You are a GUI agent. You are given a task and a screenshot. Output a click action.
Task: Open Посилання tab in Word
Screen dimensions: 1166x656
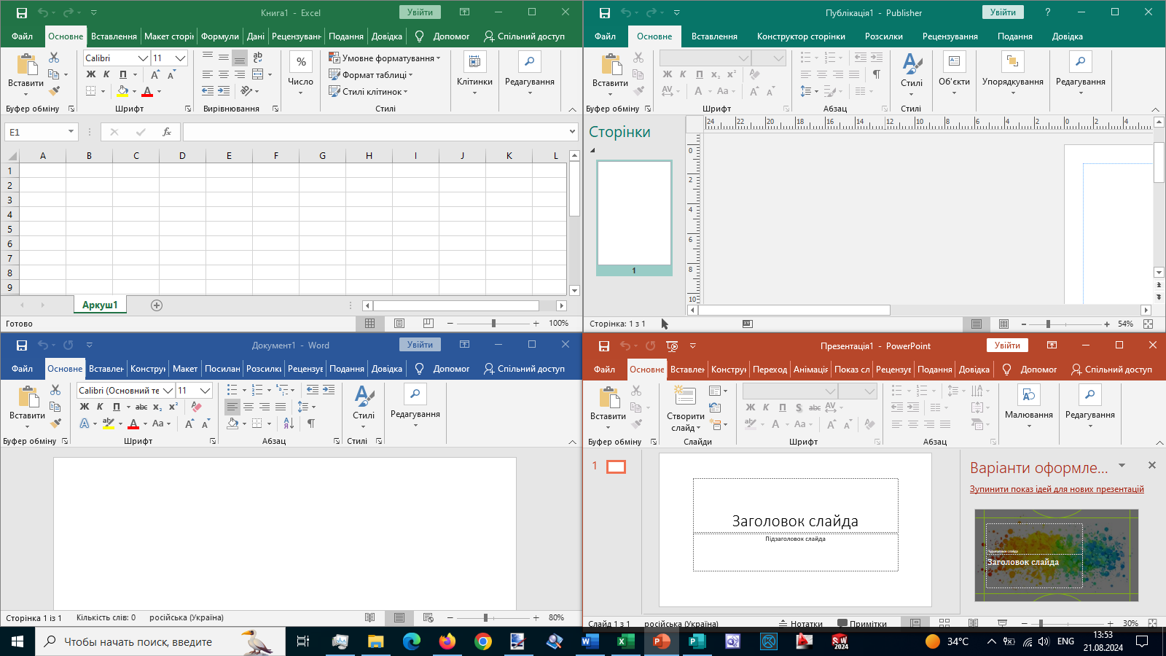[x=222, y=369]
